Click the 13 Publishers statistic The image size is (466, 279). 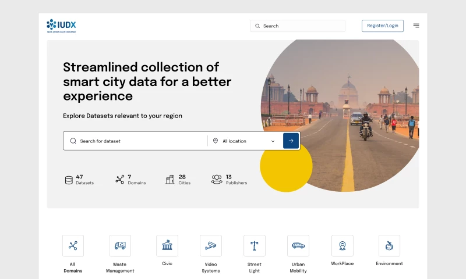(x=229, y=180)
